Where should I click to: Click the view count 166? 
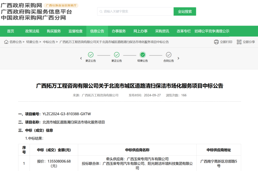coord(184,95)
